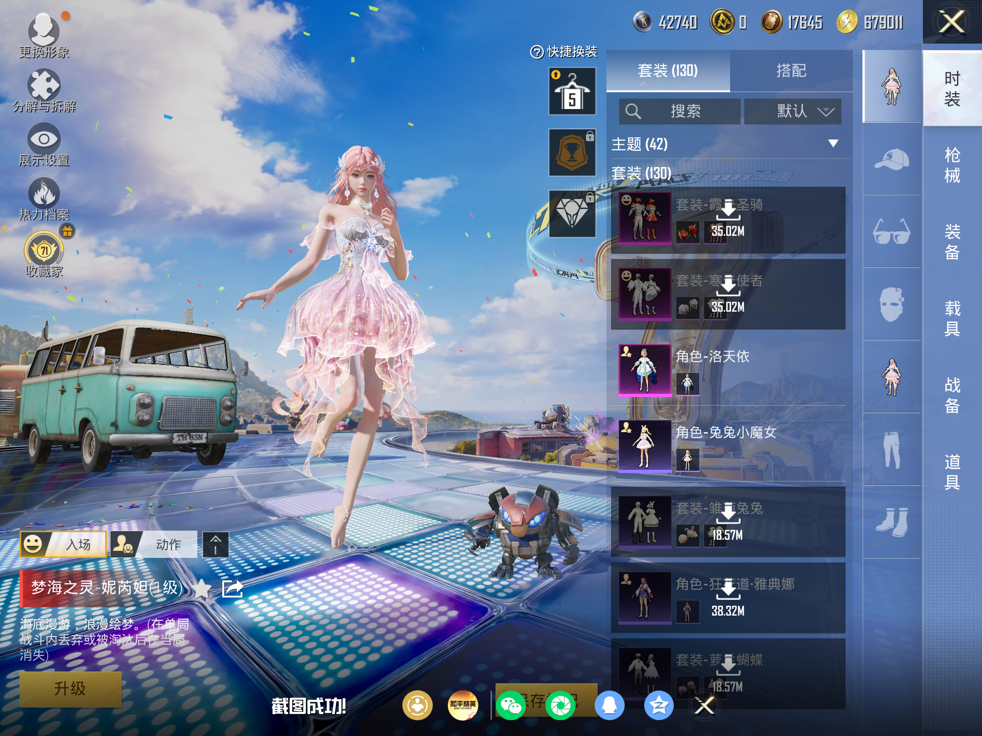The width and height of the screenshot is (982, 736).
Task: Switch to the 搭配 tab
Action: (x=792, y=71)
